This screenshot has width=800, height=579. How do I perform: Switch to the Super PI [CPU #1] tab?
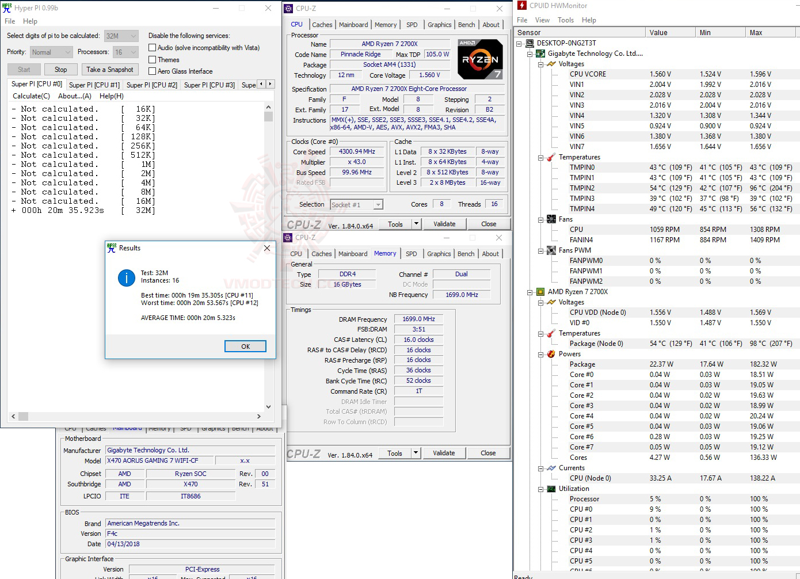(94, 85)
